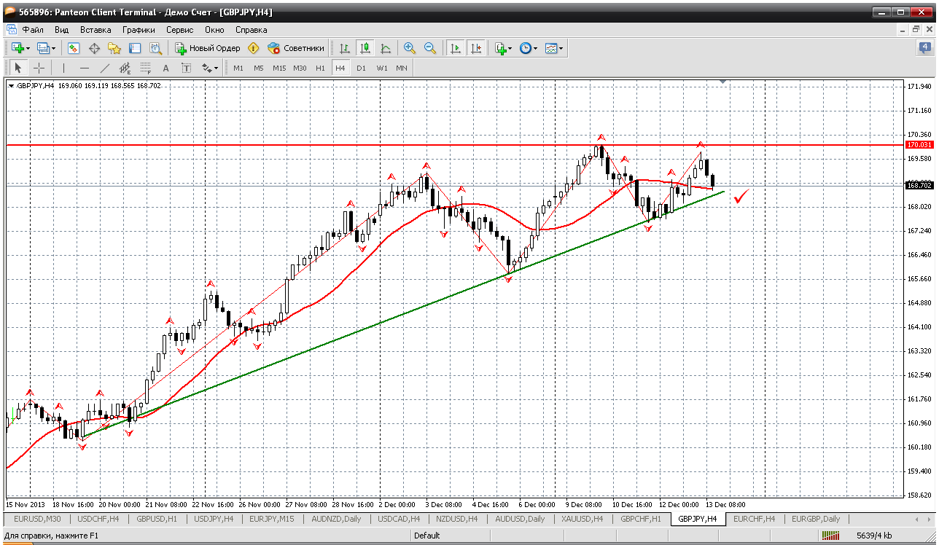Image resolution: width=939 pixels, height=545 pixels.
Task: Open the Вставка menu
Action: tap(96, 30)
